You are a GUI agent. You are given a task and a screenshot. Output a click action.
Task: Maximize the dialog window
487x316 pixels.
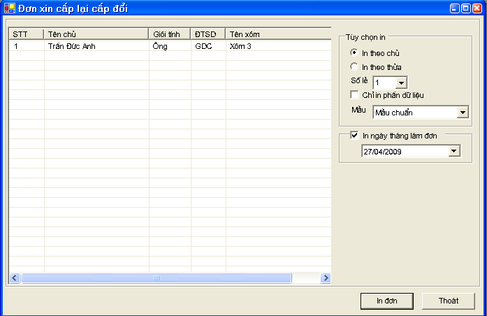(465, 9)
